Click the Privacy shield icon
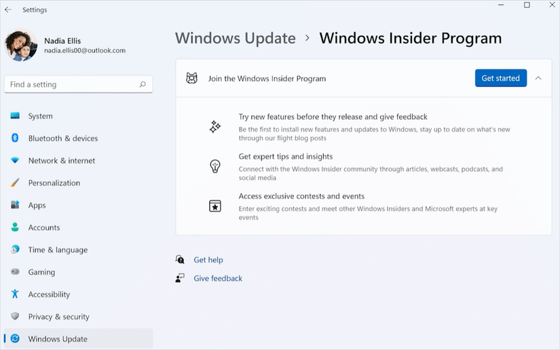This screenshot has height=350, width=560. pyautogui.click(x=15, y=316)
